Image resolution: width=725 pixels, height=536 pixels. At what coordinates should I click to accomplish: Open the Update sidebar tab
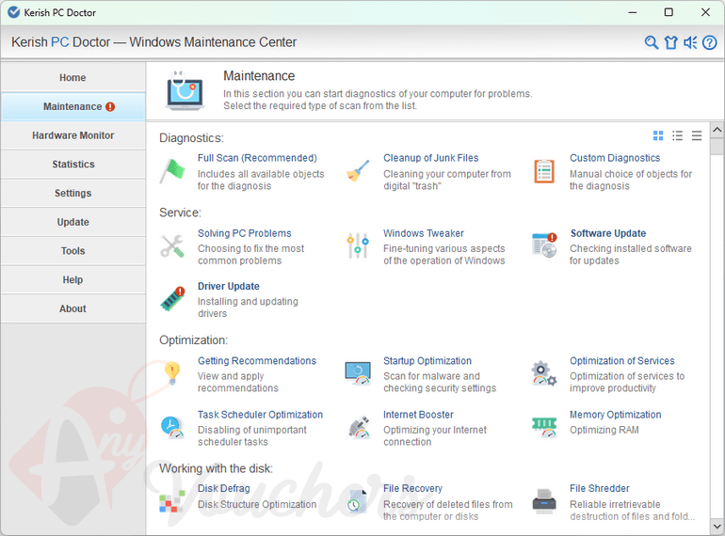(x=73, y=222)
